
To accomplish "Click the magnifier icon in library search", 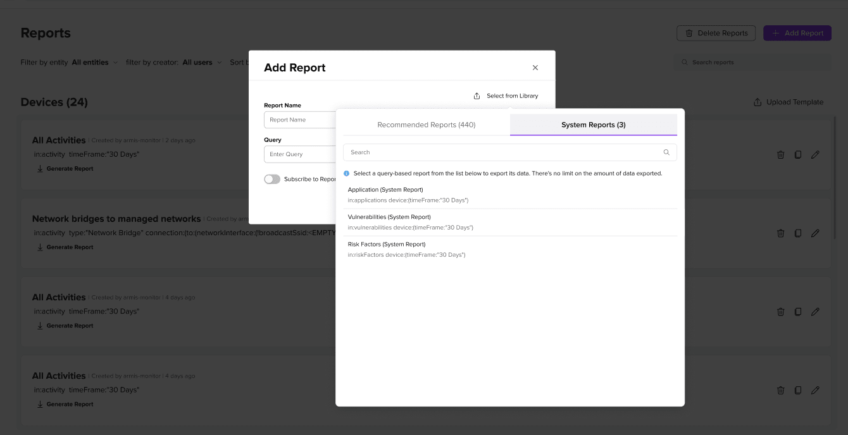I will (x=666, y=152).
